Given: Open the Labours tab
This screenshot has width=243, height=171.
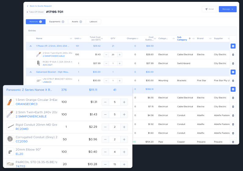Looking at the screenshot, I should 93,22.
